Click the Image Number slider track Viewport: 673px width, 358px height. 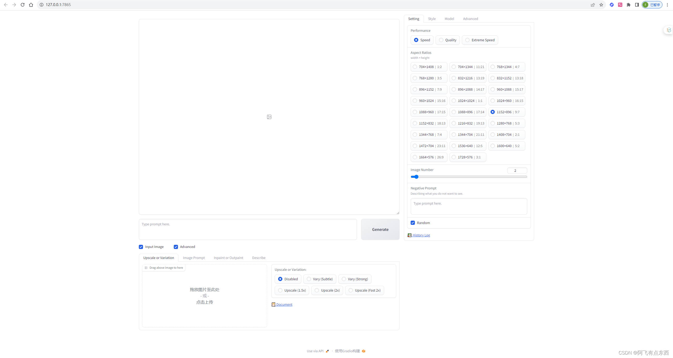click(x=469, y=177)
